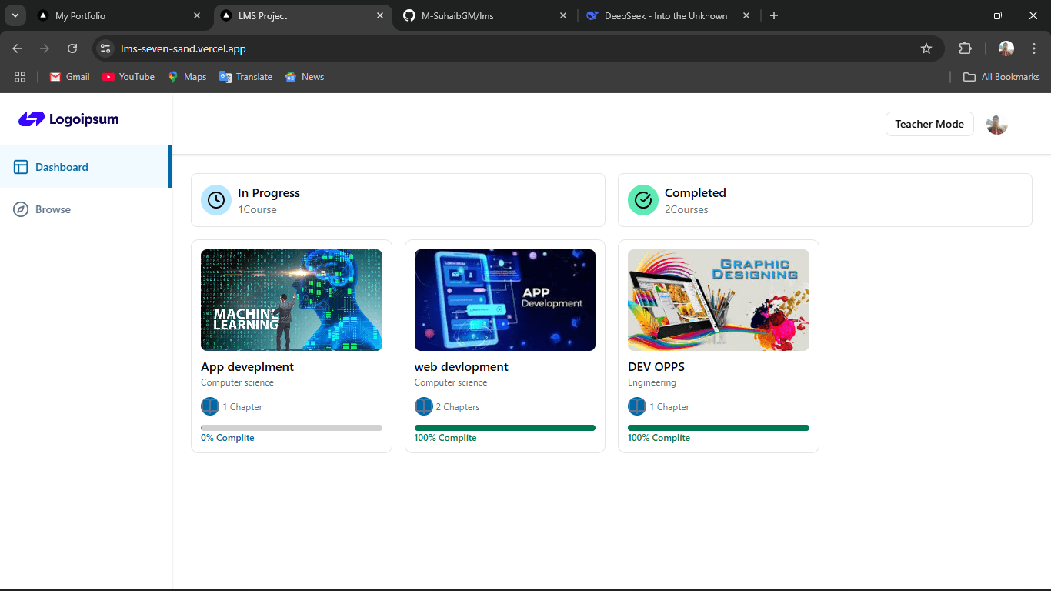Open the Dashboard sidebar item
1051x591 pixels.
point(85,167)
